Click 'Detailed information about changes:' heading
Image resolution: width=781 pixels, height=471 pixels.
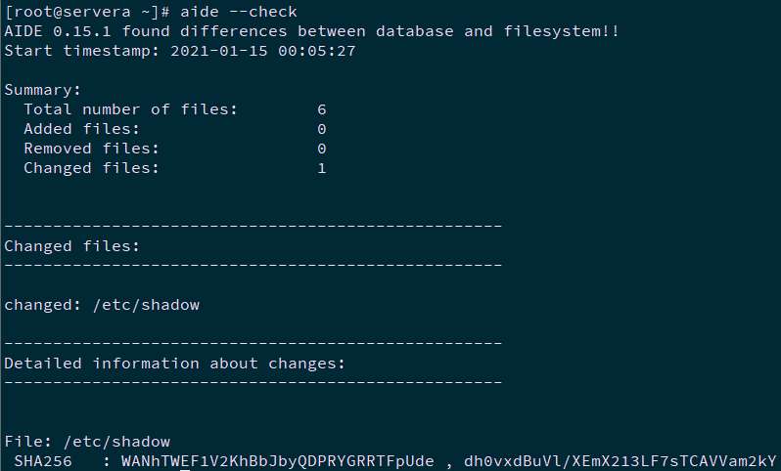pyautogui.click(x=175, y=364)
